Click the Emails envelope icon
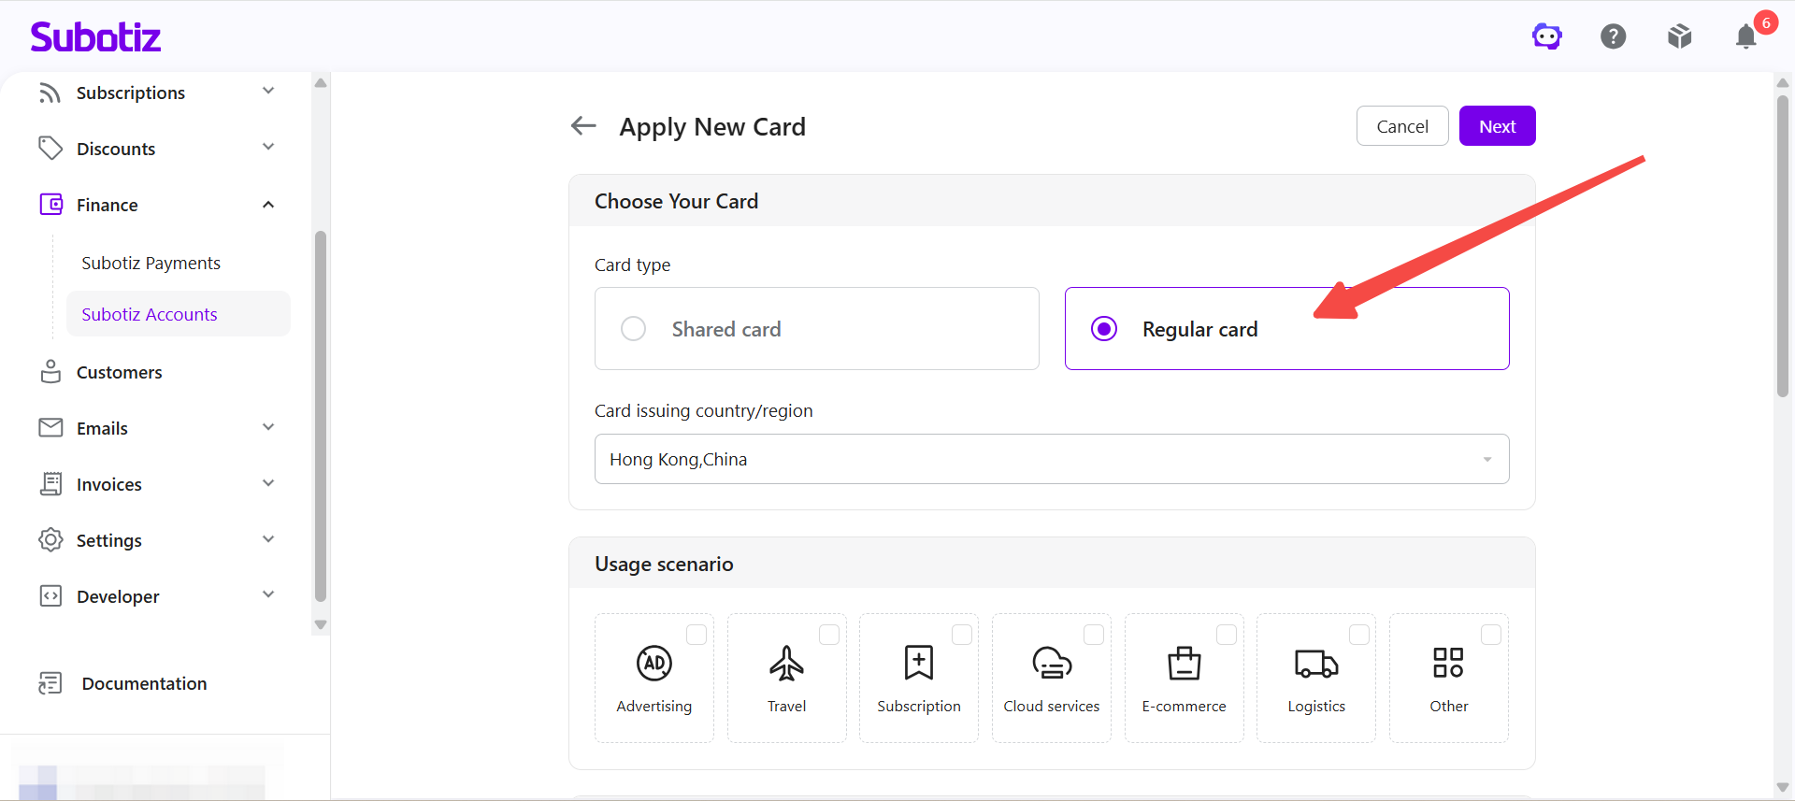 click(50, 428)
